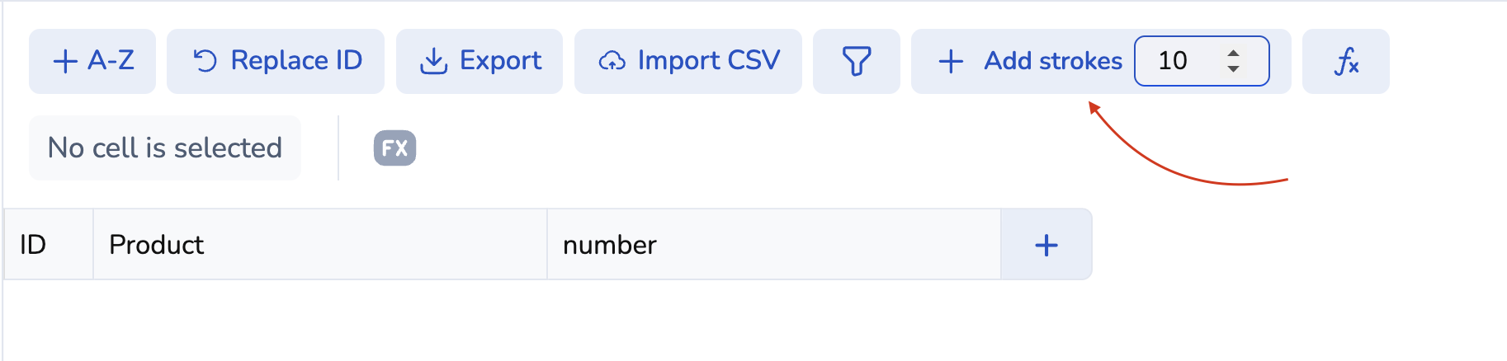The height and width of the screenshot is (361, 1507).
Task: Click the gray FX badge
Action: point(394,148)
